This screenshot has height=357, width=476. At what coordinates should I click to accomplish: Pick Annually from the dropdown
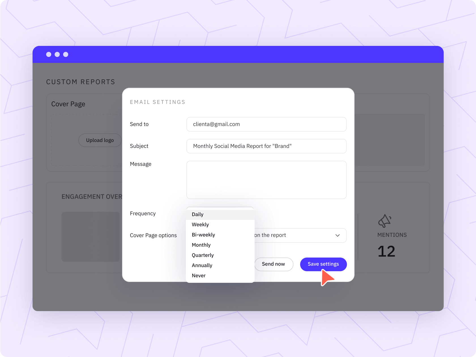pyautogui.click(x=220, y=265)
